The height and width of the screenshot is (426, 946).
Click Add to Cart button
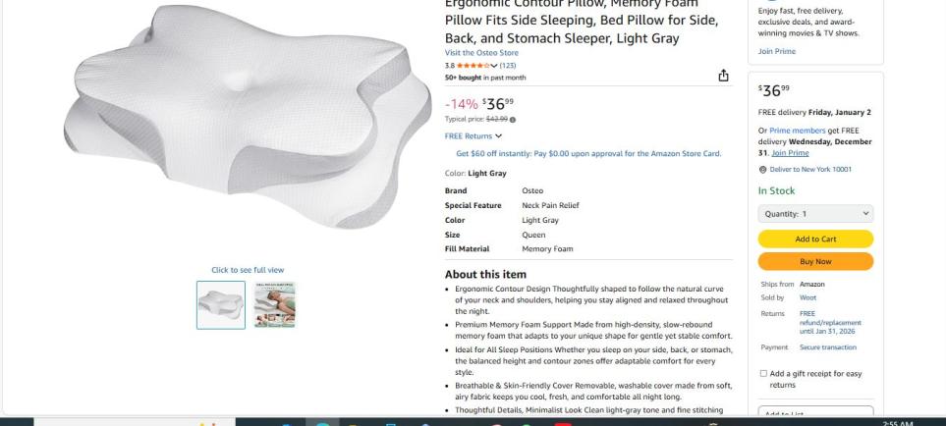click(x=815, y=239)
